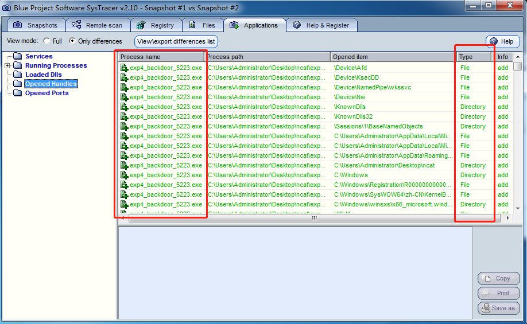Image resolution: width=527 pixels, height=324 pixels.
Task: Click the Copy button pages icon
Action: coord(486,278)
